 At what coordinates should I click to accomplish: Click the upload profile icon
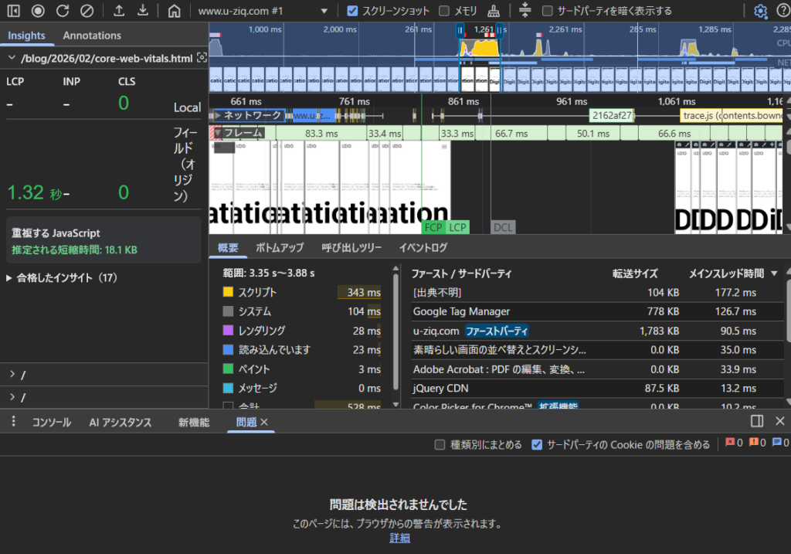tap(119, 11)
